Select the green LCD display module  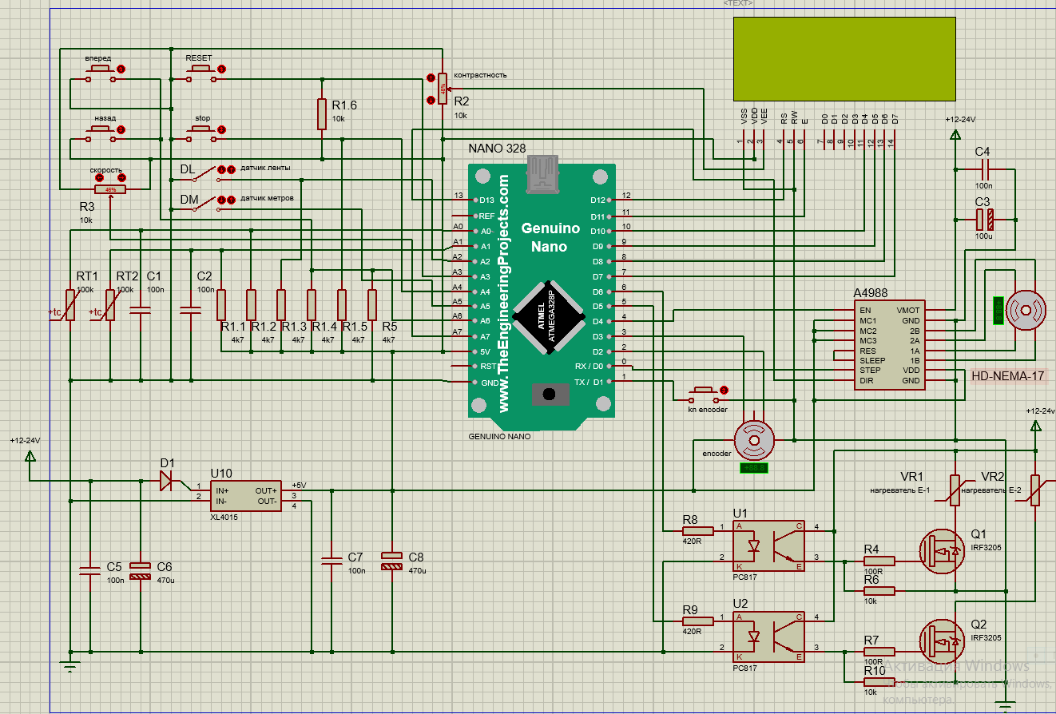click(x=844, y=58)
